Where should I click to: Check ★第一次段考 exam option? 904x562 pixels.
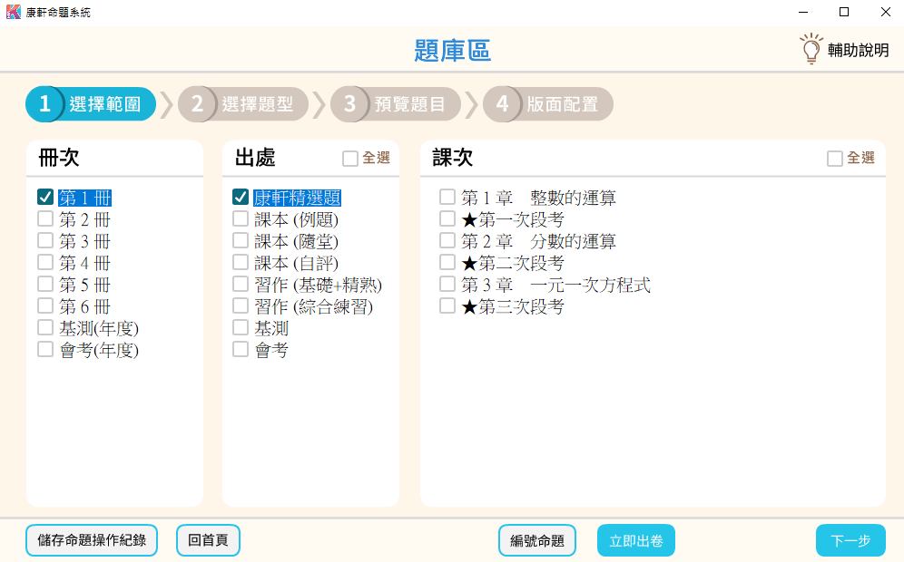pos(447,218)
